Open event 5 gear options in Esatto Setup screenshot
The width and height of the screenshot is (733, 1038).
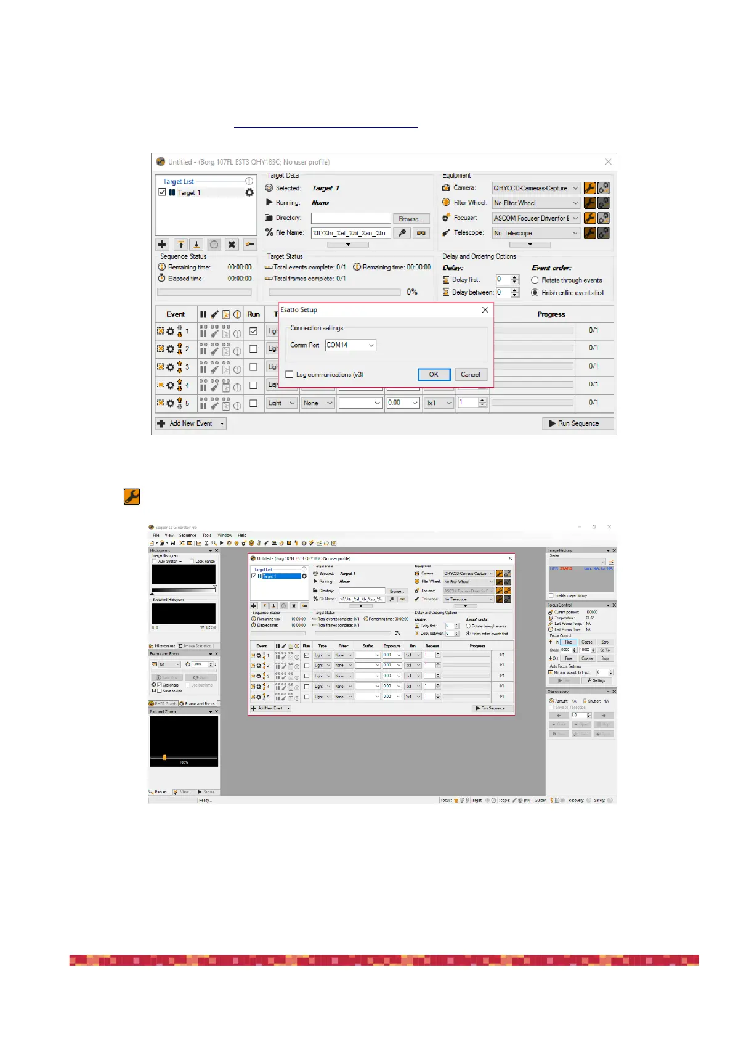point(170,403)
